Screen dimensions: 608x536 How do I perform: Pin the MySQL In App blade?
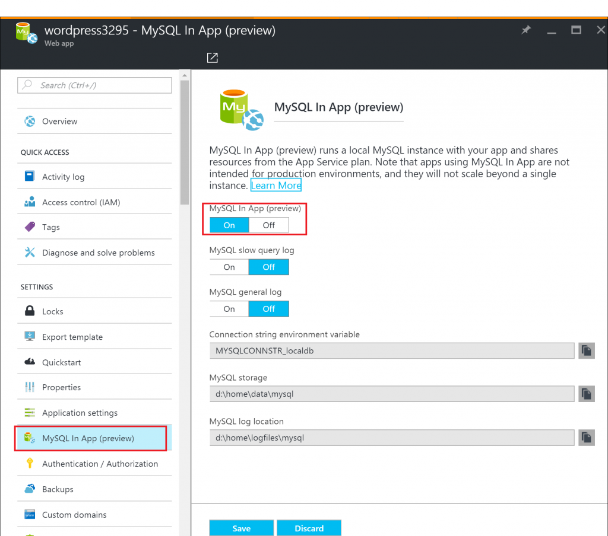[525, 30]
